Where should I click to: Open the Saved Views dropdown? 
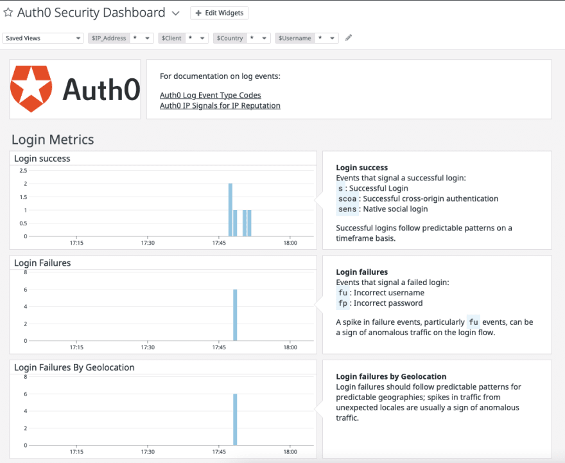(43, 38)
